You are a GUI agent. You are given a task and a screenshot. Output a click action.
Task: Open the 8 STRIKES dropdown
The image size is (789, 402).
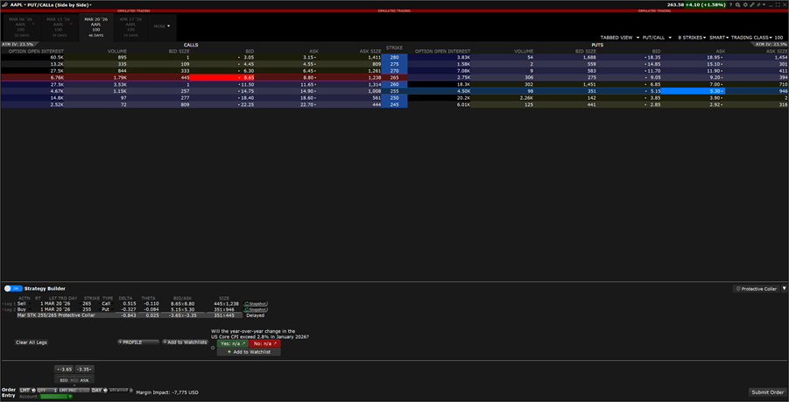[692, 38]
